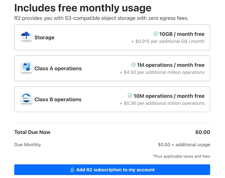Click $0.015 per additional GB text
Screen dimensions: 225x178
168,41
